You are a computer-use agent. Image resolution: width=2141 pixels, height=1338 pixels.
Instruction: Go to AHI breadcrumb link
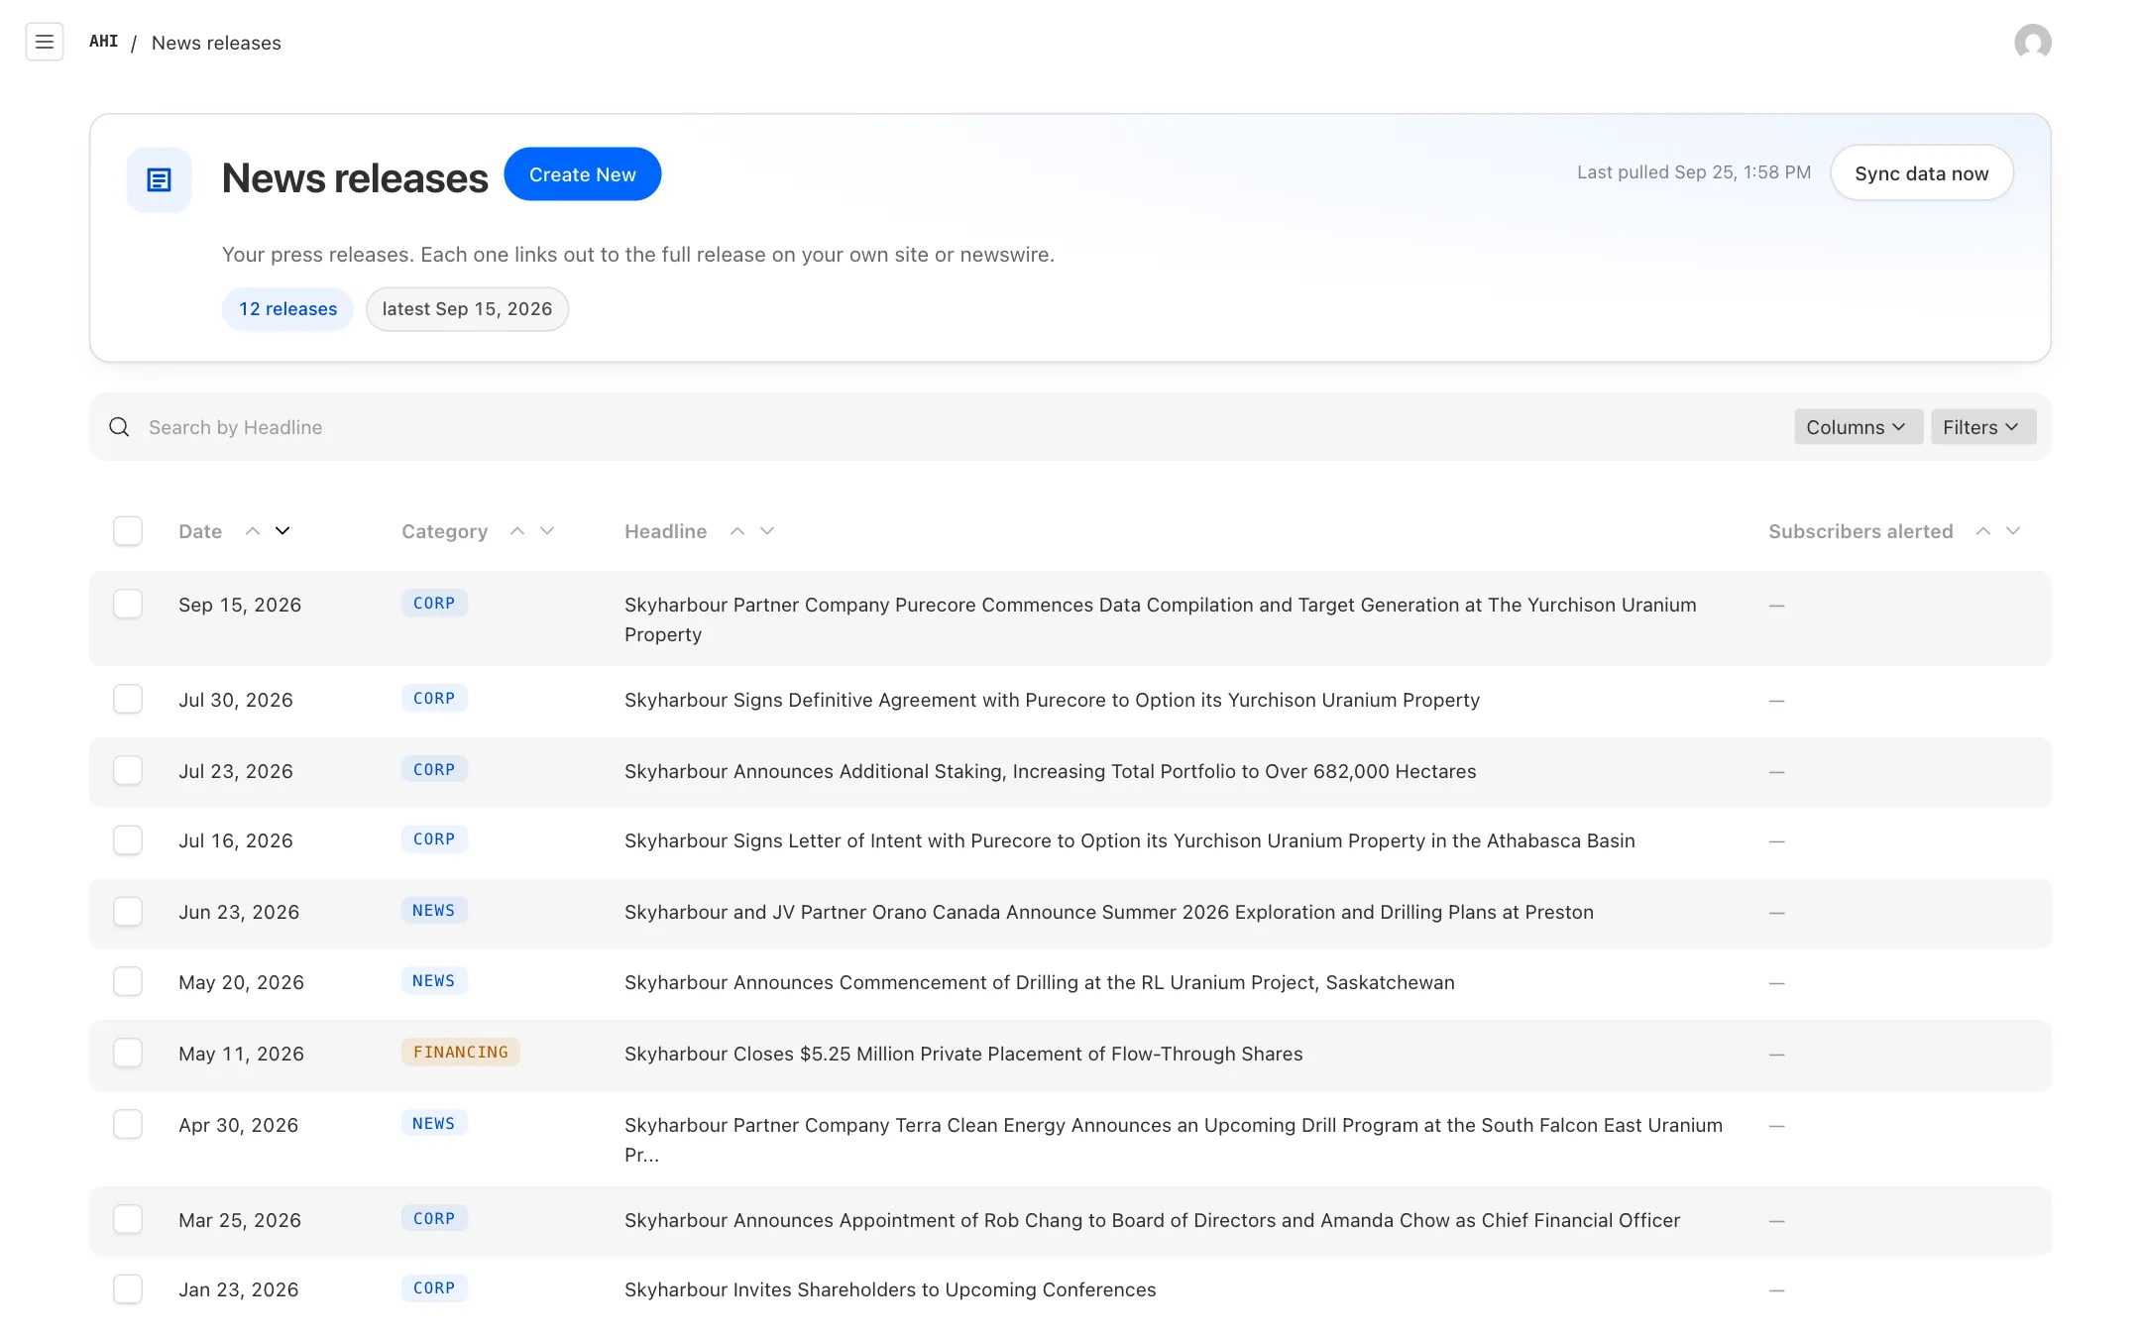point(103,42)
